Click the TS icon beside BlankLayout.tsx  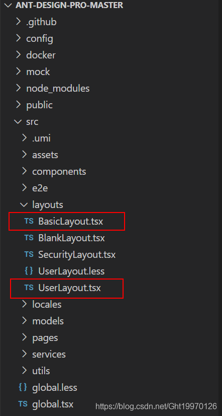[x=29, y=238]
